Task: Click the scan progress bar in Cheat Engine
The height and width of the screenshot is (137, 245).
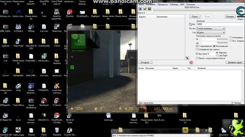Action: point(194,10)
